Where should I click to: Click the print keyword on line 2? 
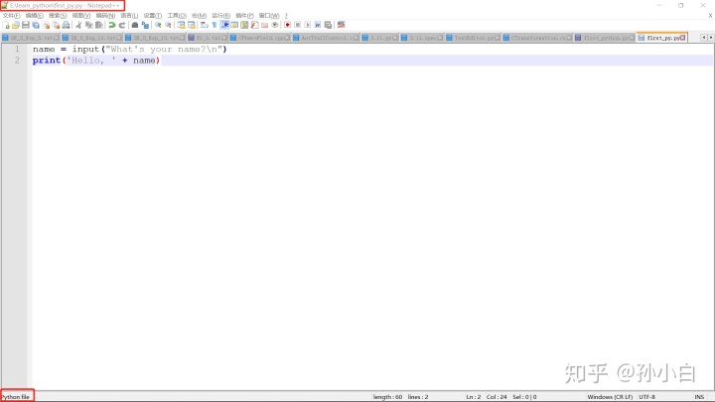click(x=47, y=61)
